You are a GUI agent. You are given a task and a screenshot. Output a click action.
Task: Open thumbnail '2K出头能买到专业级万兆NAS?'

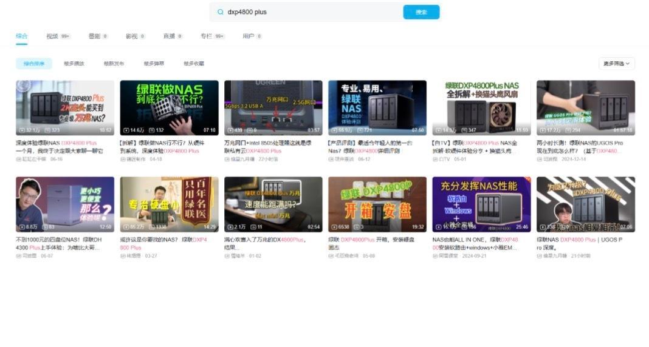(65, 107)
